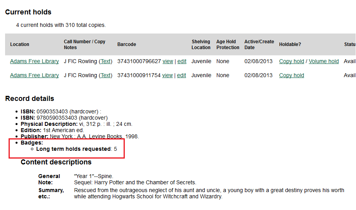The image size is (356, 210).
Task: View details for barcode 37431000796627
Action: coord(168,61)
